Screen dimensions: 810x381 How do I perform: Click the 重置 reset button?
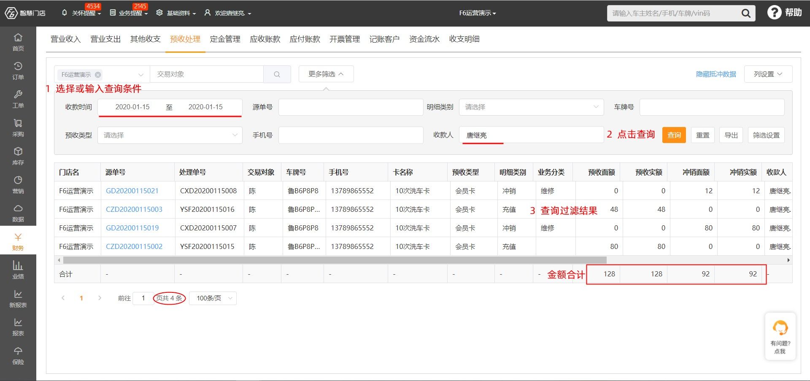tap(703, 135)
